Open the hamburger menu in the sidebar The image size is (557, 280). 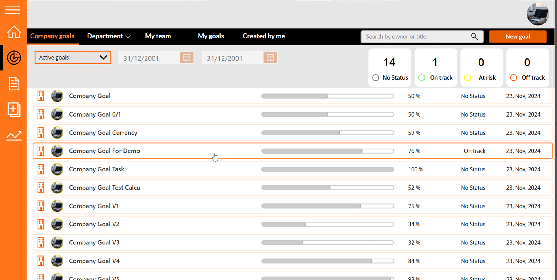coord(13,10)
